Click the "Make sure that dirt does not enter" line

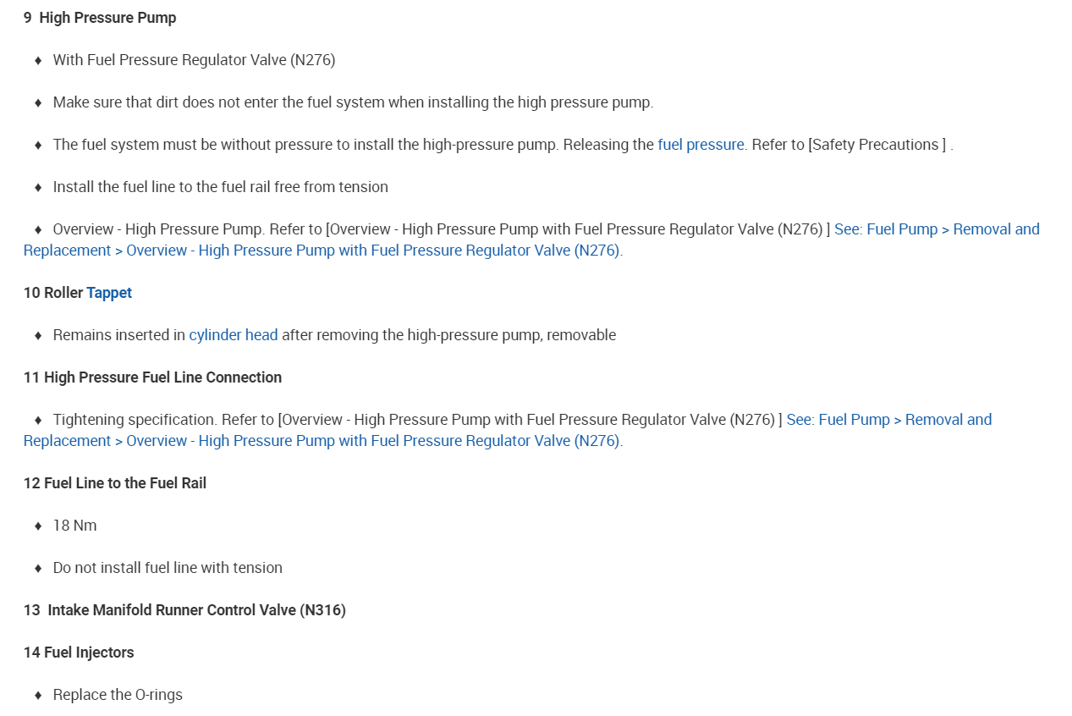[353, 102]
